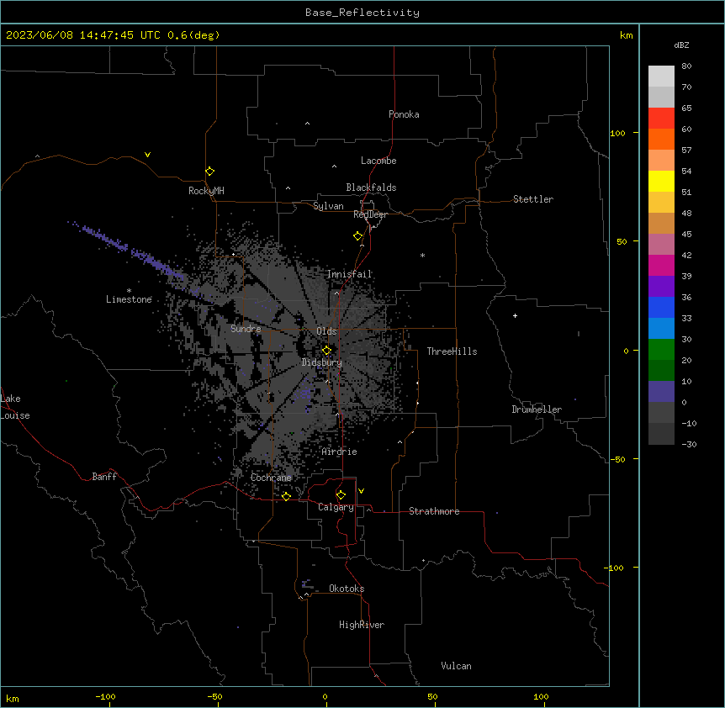Click the Banff city label
Image resolution: width=725 pixels, height=708 pixels.
(104, 477)
